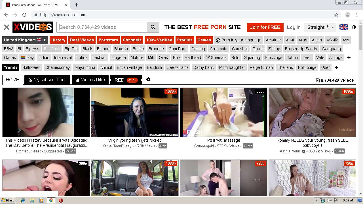The height and width of the screenshot is (204, 363).
Task: Select the Halloween trend
Action: click(x=31, y=67)
